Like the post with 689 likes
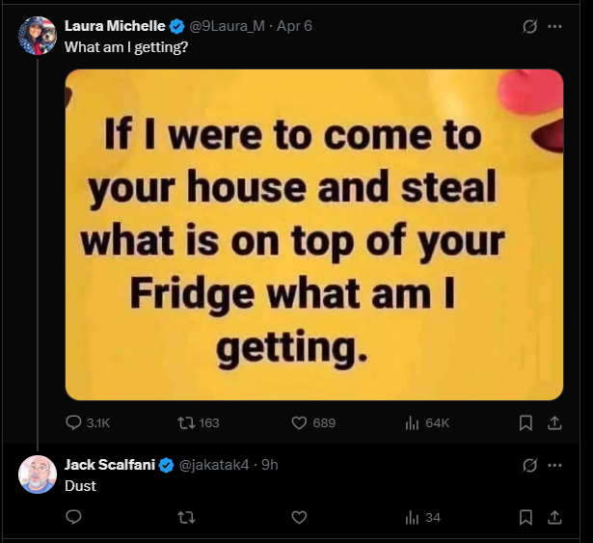The height and width of the screenshot is (543, 593). point(313,422)
